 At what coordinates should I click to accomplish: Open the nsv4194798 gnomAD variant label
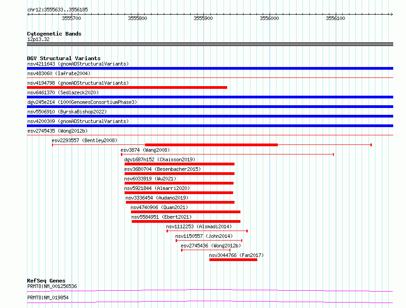(78, 83)
